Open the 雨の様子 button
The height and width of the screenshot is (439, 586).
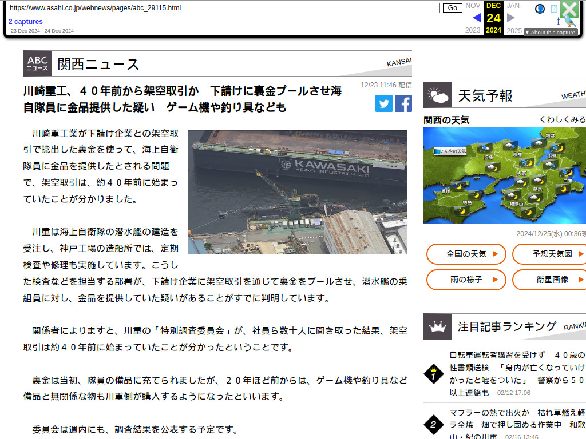coord(466,280)
